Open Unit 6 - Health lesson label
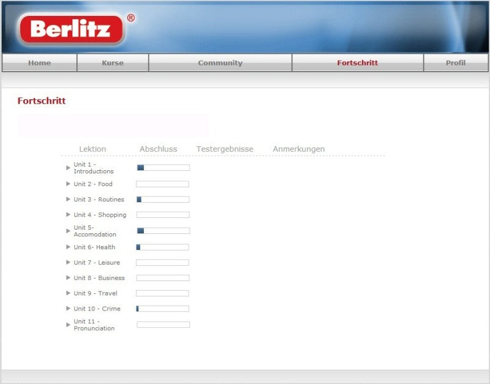 pos(94,247)
